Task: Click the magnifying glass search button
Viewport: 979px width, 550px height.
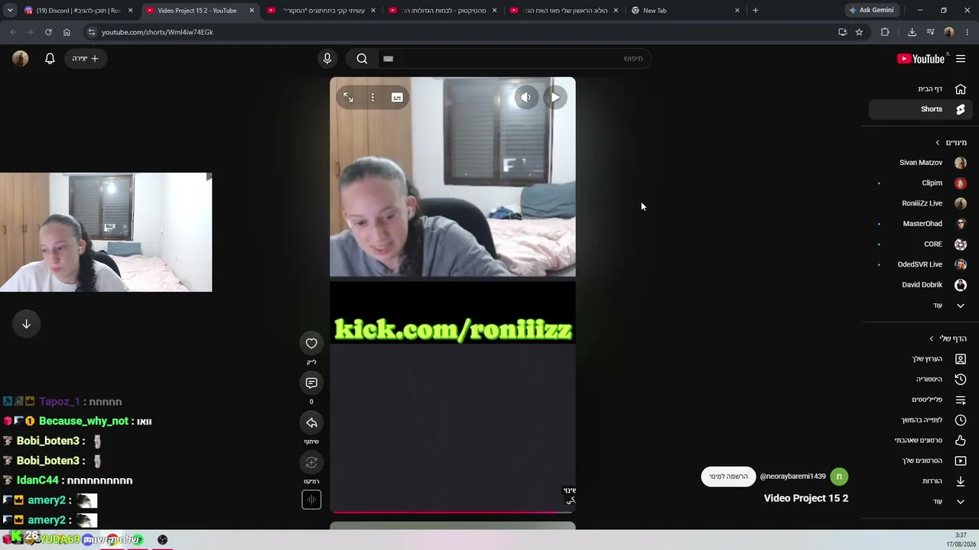Action: click(x=362, y=59)
